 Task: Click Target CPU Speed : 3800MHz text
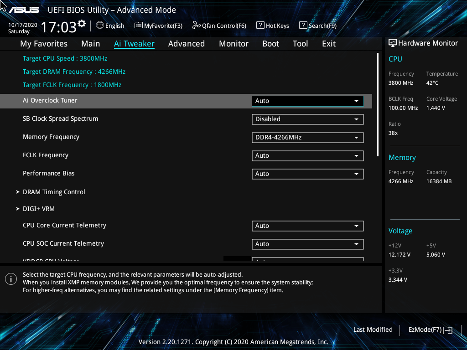point(65,59)
